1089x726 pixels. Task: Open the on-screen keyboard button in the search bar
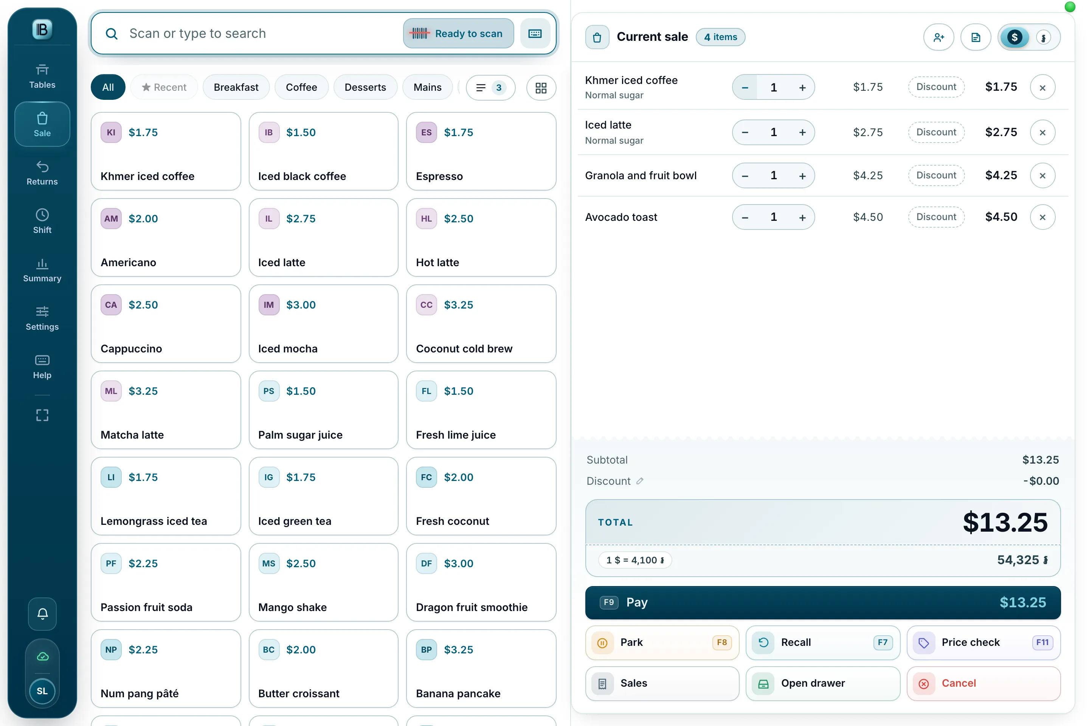535,33
